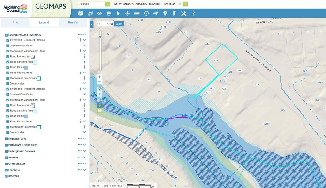The image size is (326, 188).
Task: Click the print map icon
Action: click(109, 13)
